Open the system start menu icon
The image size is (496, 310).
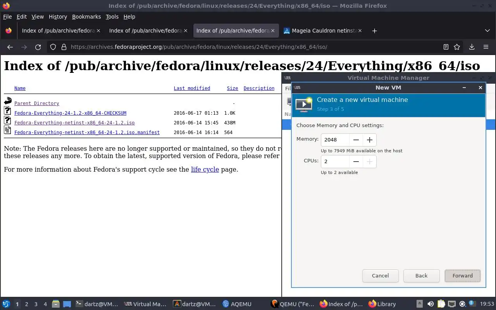(6, 304)
